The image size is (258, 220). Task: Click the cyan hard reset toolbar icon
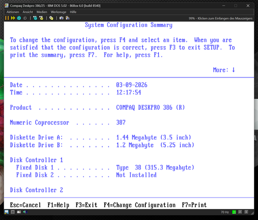(19, 18)
